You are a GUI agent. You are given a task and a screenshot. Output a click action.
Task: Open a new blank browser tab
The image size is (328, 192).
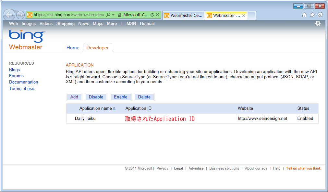pos(251,16)
